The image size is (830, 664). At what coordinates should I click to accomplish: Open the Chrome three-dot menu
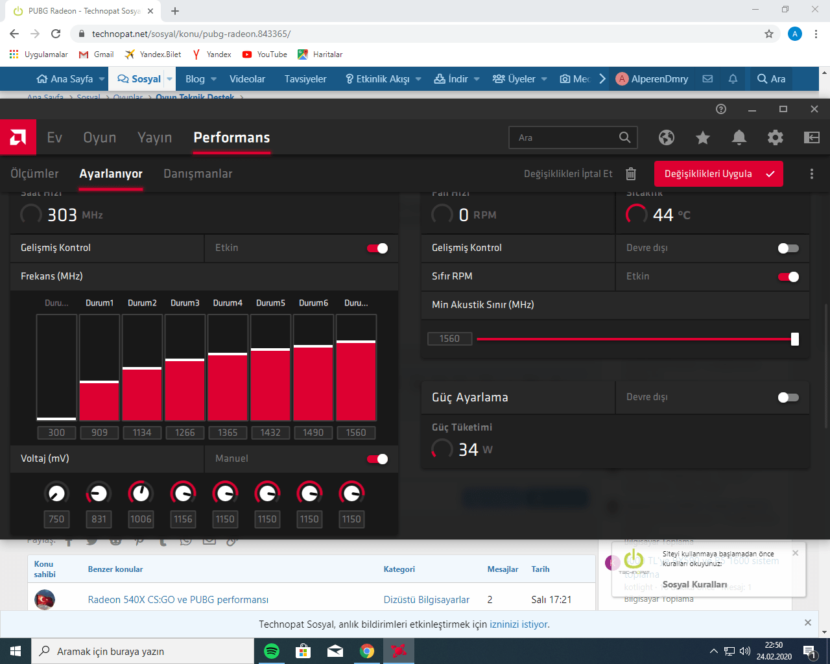816,34
